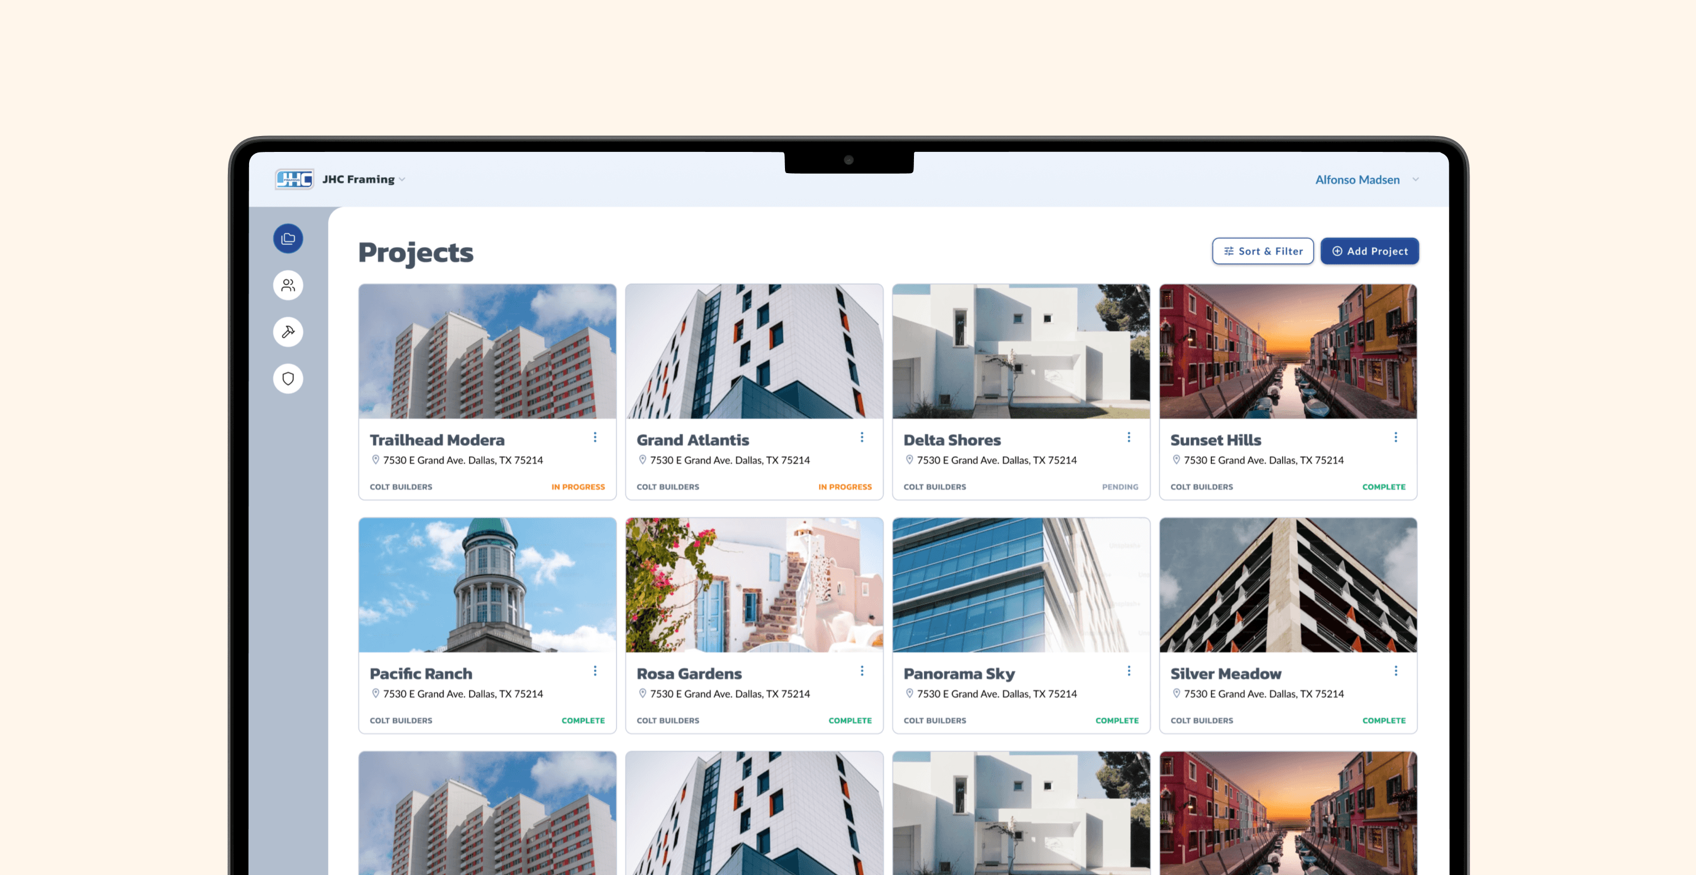
Task: Click the Add Project button
Action: (1369, 251)
